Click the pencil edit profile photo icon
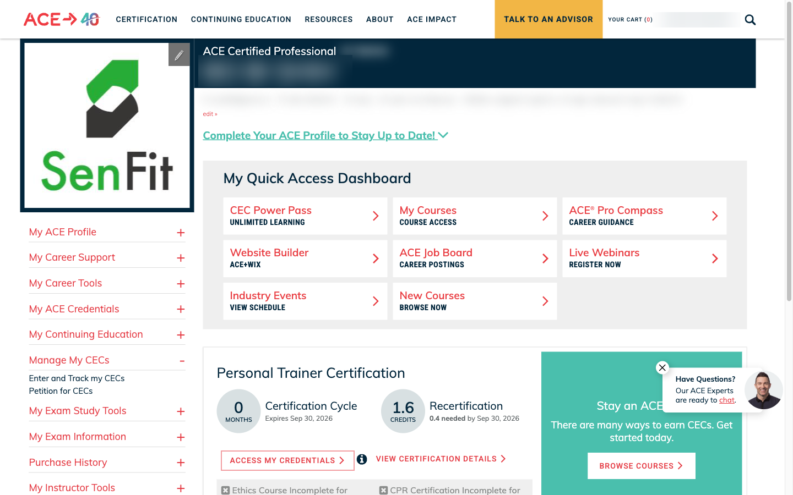 (179, 54)
